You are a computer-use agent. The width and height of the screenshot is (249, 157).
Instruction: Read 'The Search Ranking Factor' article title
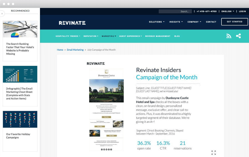pos(20,49)
